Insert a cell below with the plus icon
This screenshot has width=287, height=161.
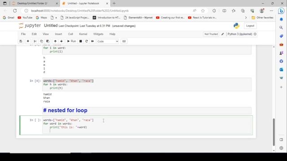tap(28, 41)
